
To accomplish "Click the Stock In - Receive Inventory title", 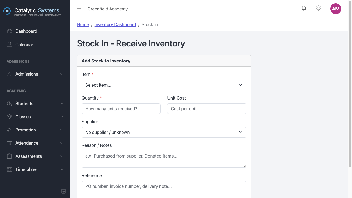I will (x=131, y=43).
